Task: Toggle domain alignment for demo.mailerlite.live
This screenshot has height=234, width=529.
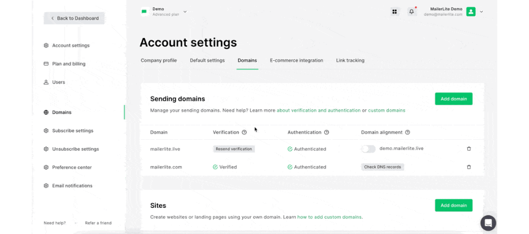Action: click(x=368, y=149)
